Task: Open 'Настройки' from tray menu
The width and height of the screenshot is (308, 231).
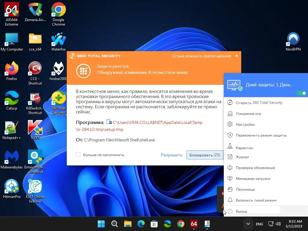Action: point(266,124)
